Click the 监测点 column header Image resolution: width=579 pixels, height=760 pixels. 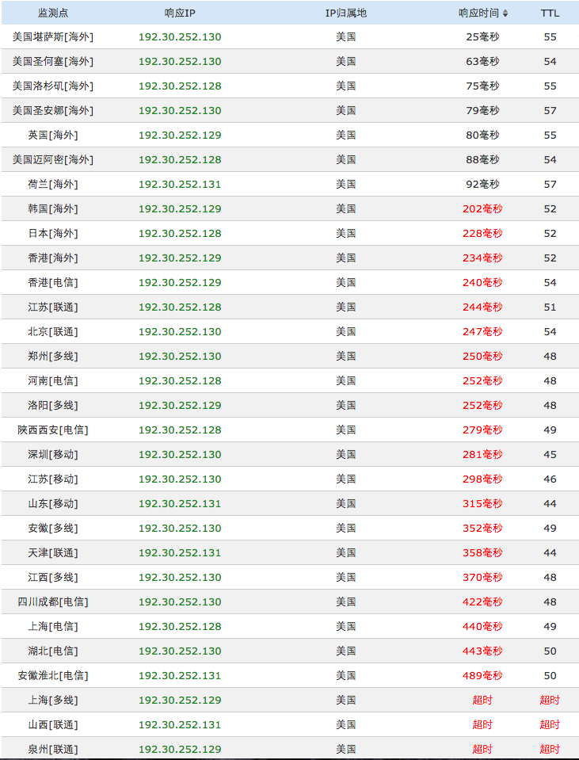click(53, 13)
